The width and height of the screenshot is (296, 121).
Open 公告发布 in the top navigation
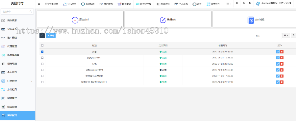[70, 4]
